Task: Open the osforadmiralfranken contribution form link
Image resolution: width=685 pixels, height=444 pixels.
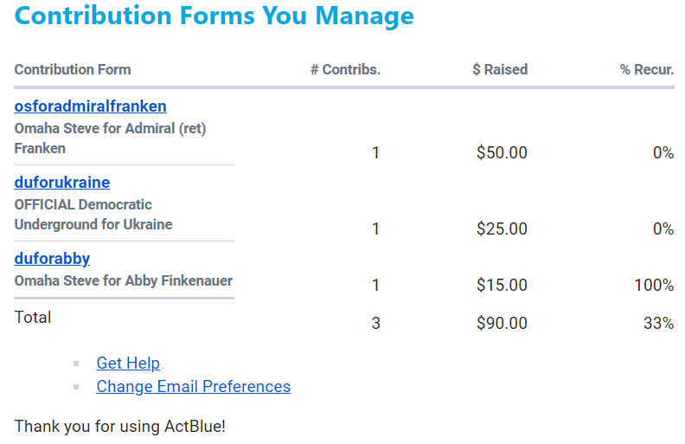Action: [x=90, y=106]
